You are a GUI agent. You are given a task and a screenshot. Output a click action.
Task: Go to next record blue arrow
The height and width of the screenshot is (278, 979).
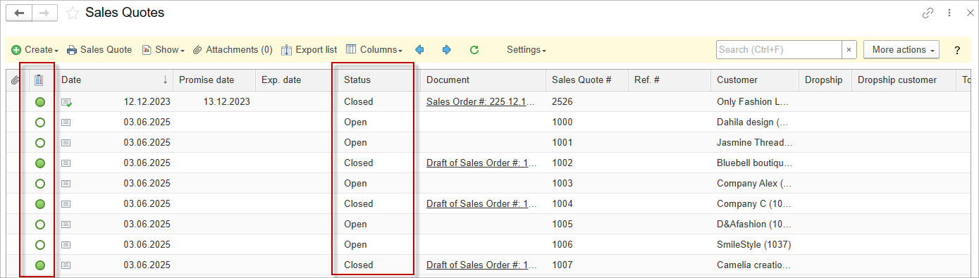click(x=447, y=50)
